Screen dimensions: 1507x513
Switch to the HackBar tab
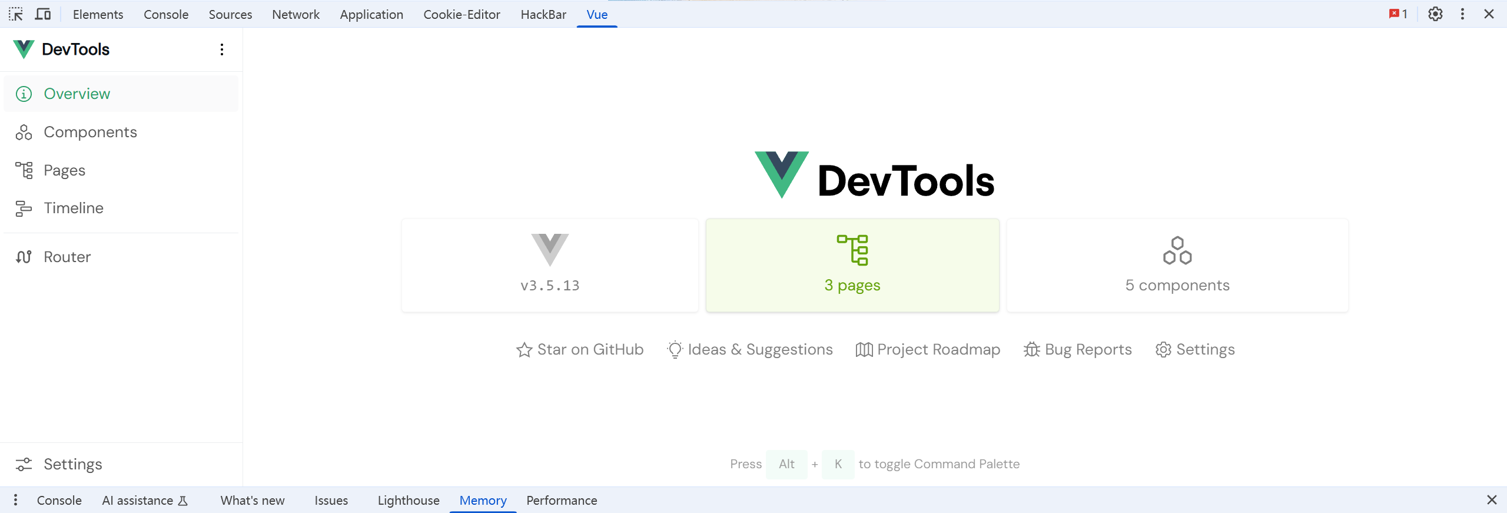click(543, 14)
